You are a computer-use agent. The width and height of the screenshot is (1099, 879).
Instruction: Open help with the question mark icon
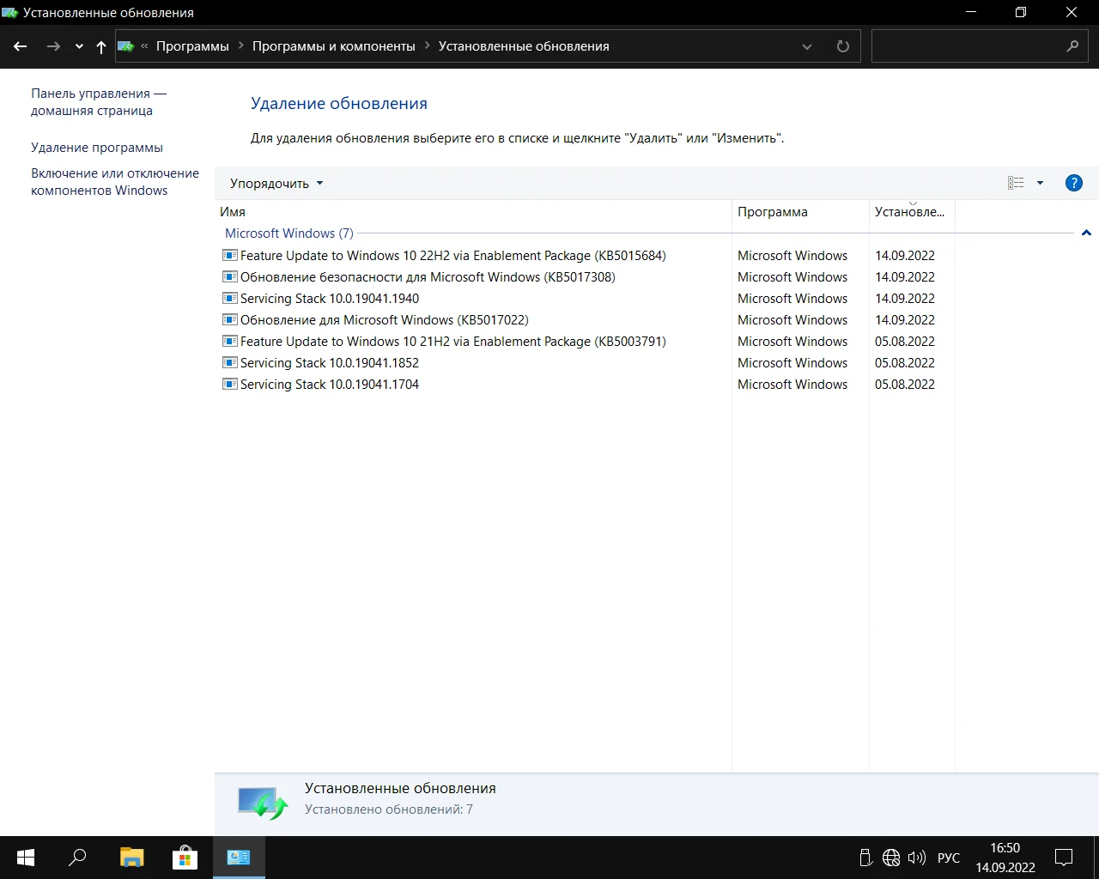[1073, 183]
